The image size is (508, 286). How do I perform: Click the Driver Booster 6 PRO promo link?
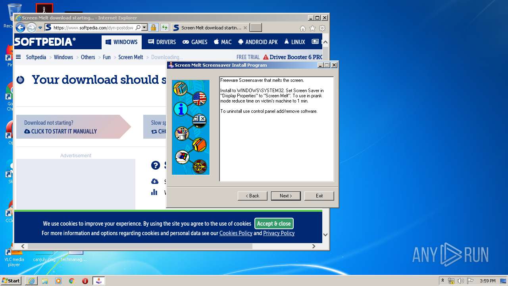pos(293,57)
